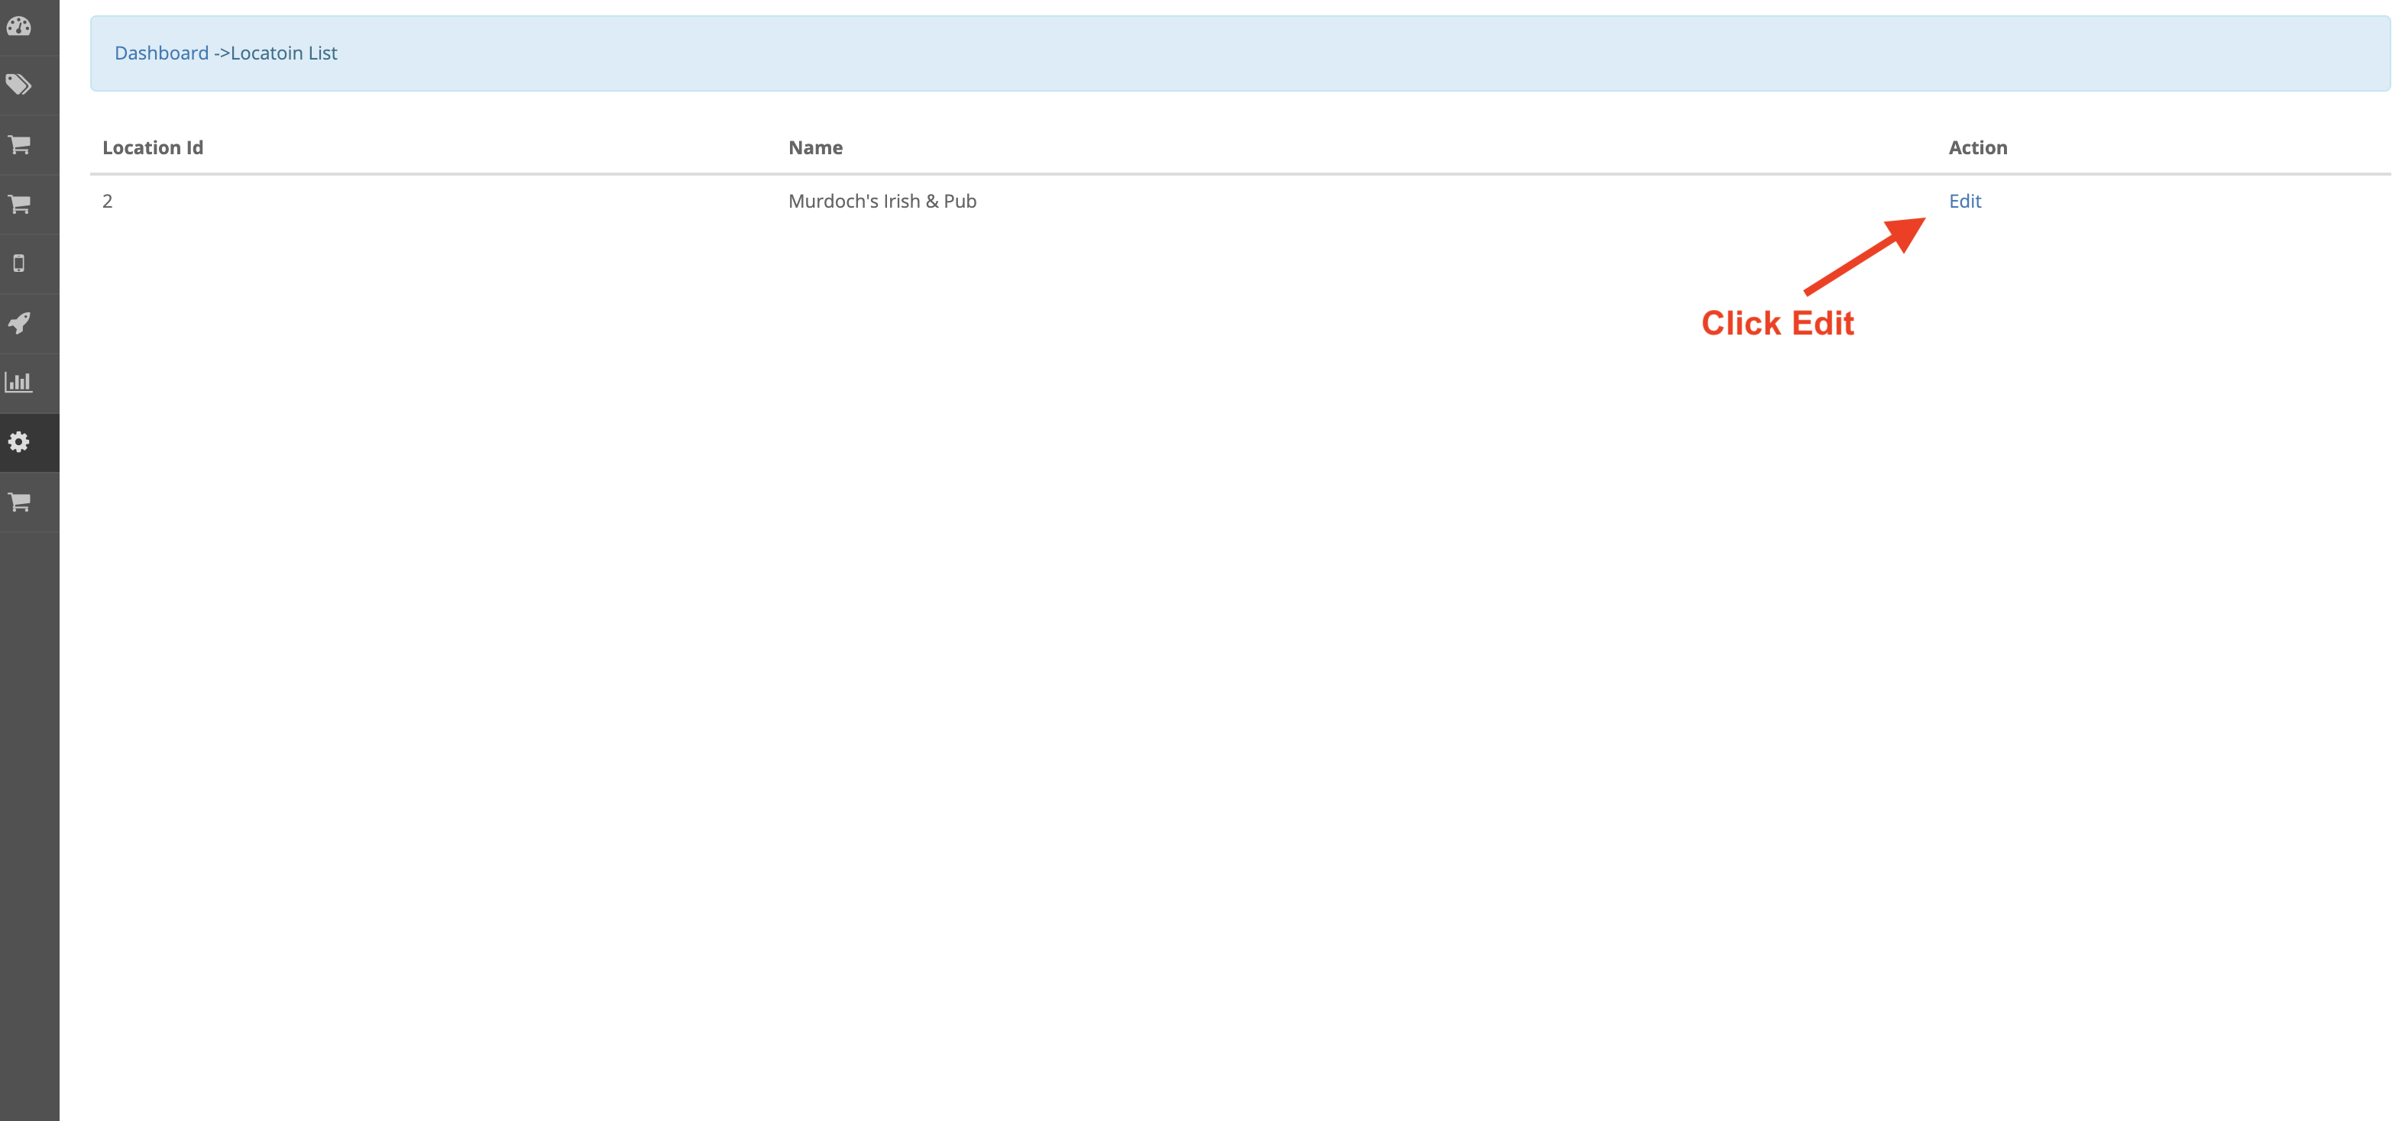The width and height of the screenshot is (2402, 1121).
Task: Click the 'Action' column header
Action: tap(1978, 147)
